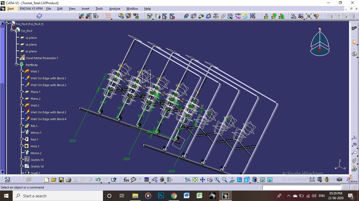Select Wall On Edge with Bend.4

click(x=48, y=119)
